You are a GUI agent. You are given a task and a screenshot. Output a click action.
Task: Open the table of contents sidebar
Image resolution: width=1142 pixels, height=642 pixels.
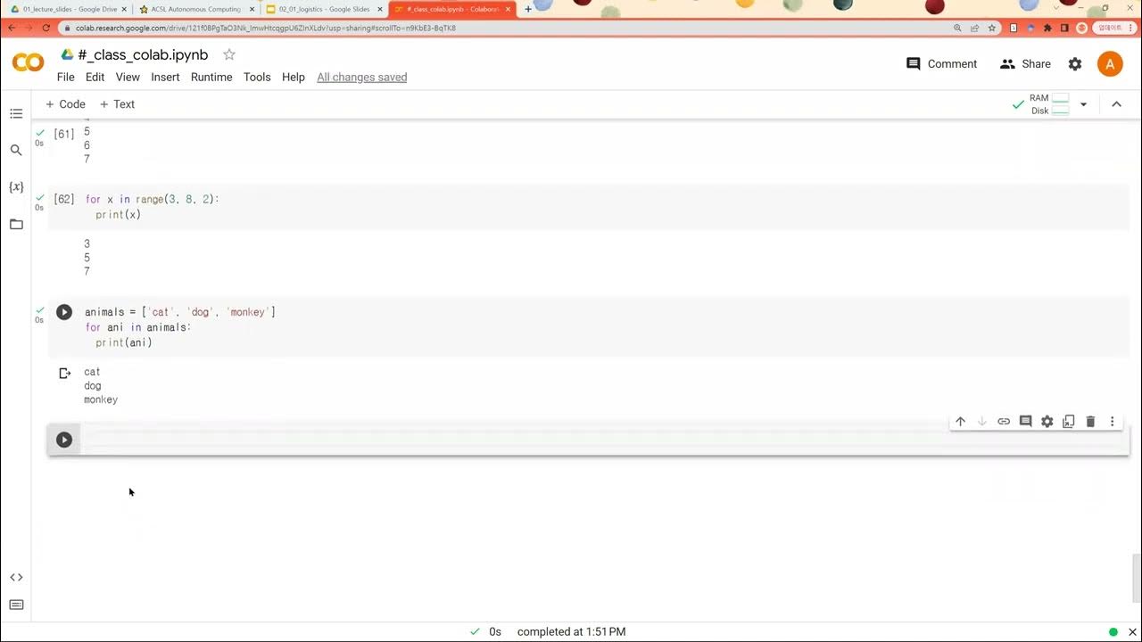coord(16,113)
